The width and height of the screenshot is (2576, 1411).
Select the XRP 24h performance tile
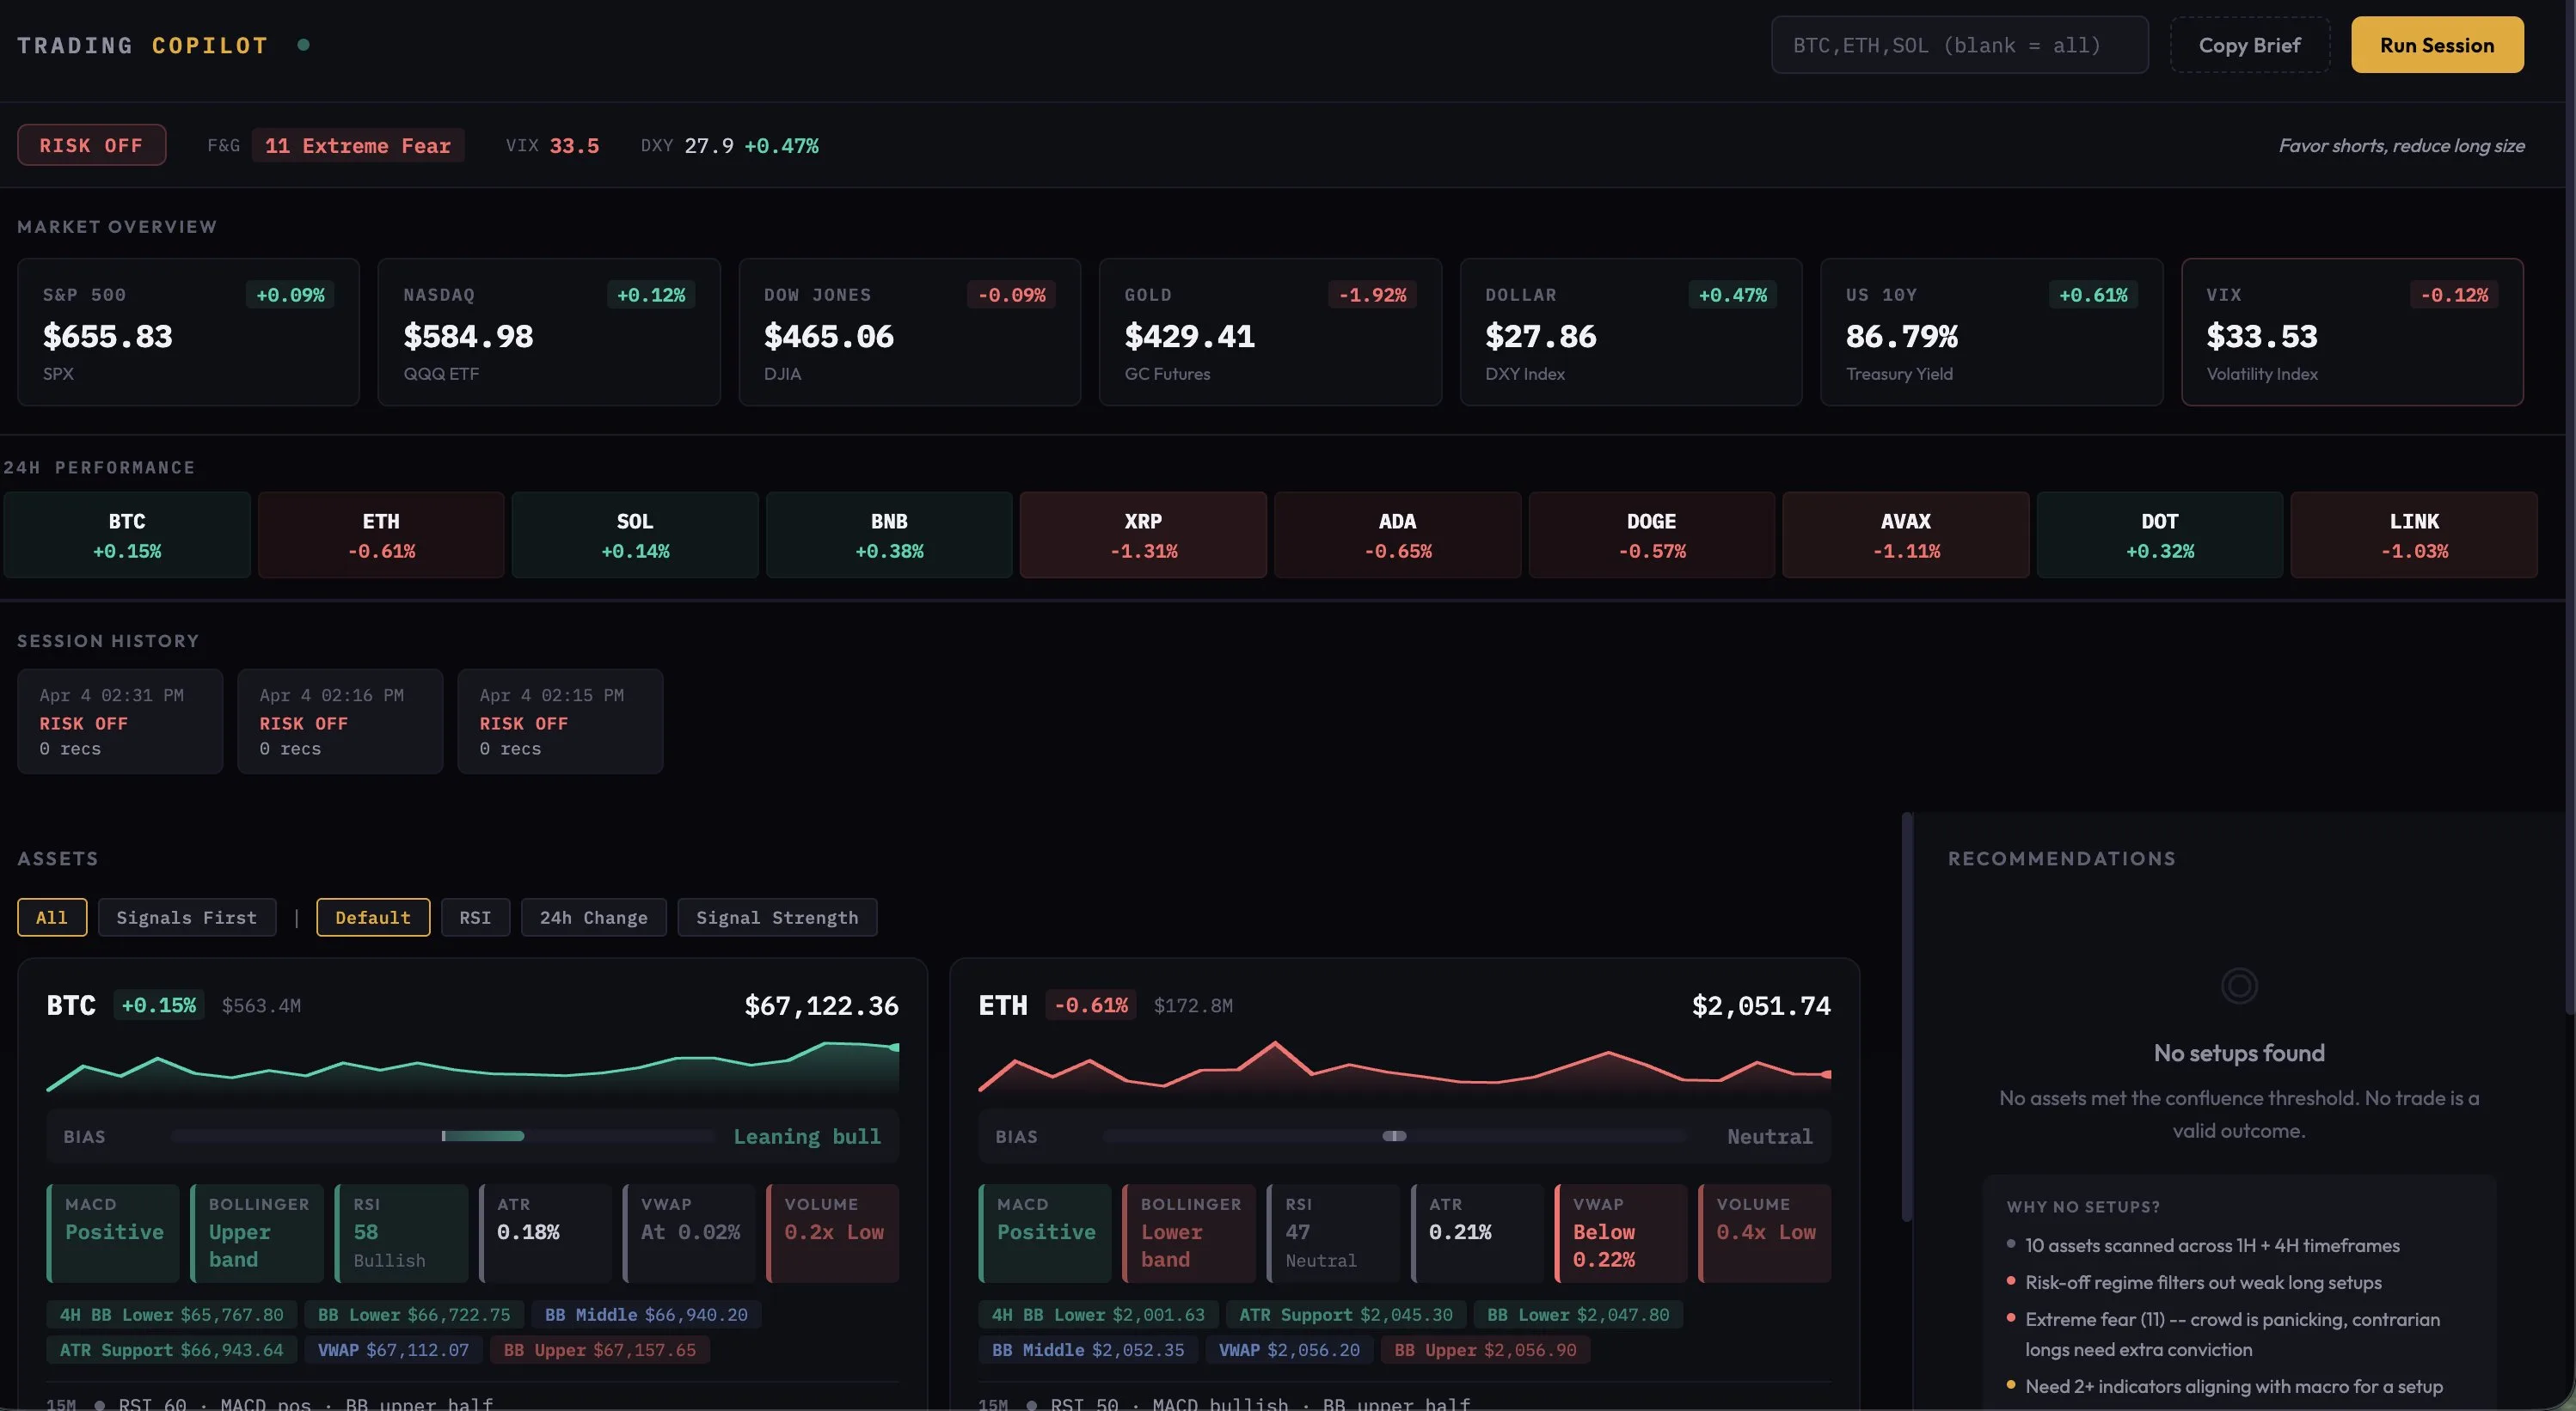(1143, 534)
